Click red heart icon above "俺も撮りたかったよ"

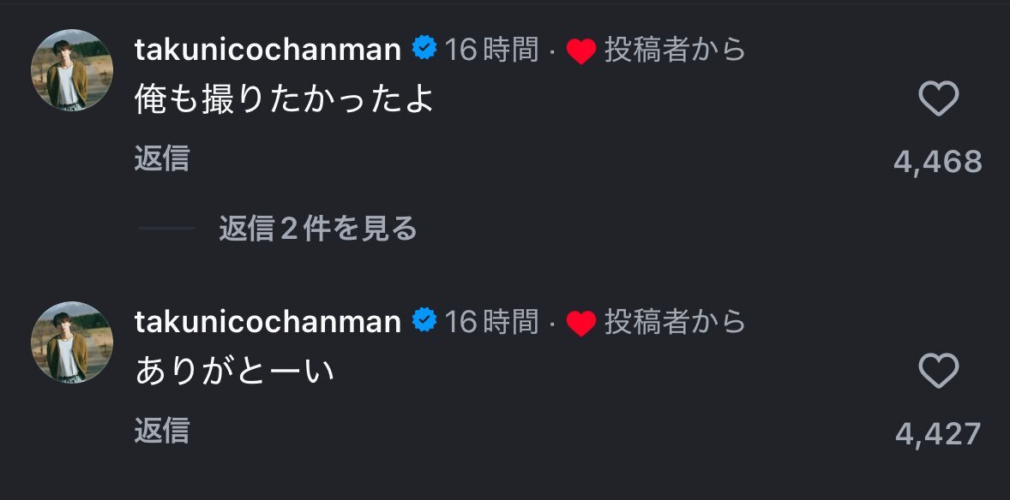(x=581, y=52)
